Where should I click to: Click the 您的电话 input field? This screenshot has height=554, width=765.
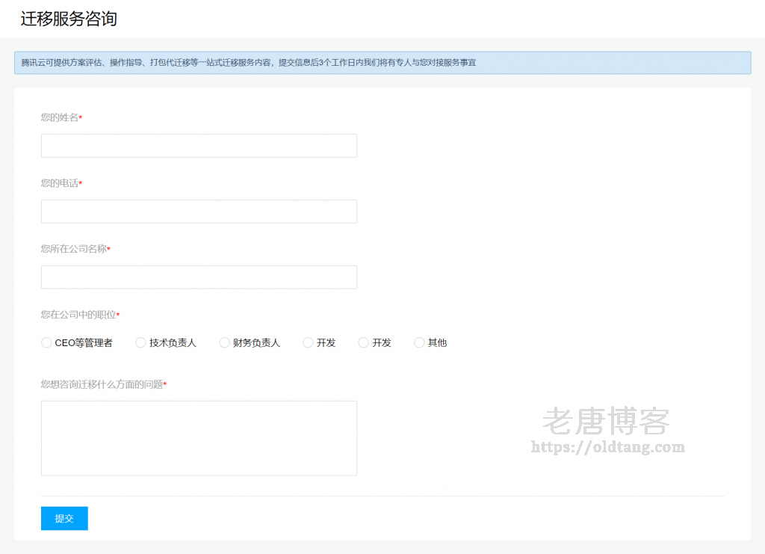pyautogui.click(x=198, y=211)
